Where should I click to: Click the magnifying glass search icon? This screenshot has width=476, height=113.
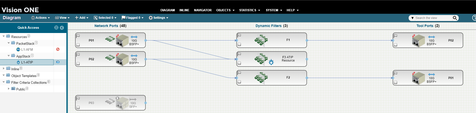pos(455,18)
